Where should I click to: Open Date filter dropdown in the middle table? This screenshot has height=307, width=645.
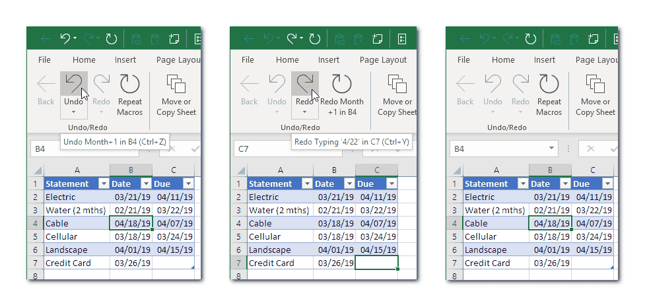347,184
